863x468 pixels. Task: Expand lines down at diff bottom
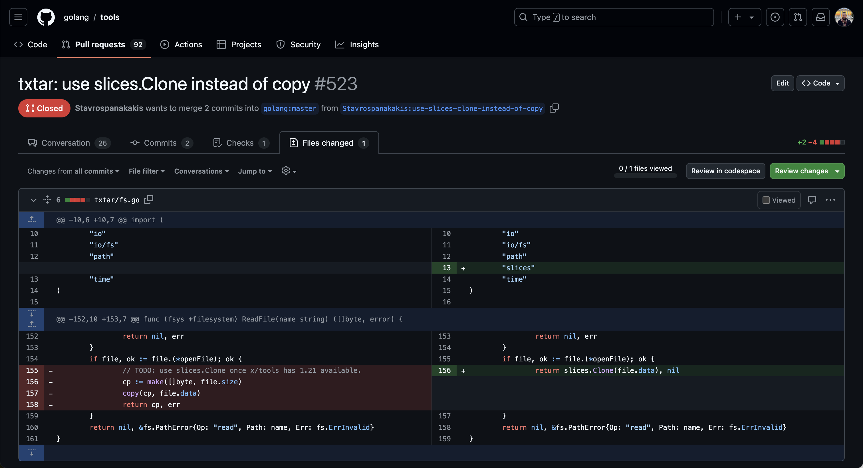tap(31, 452)
